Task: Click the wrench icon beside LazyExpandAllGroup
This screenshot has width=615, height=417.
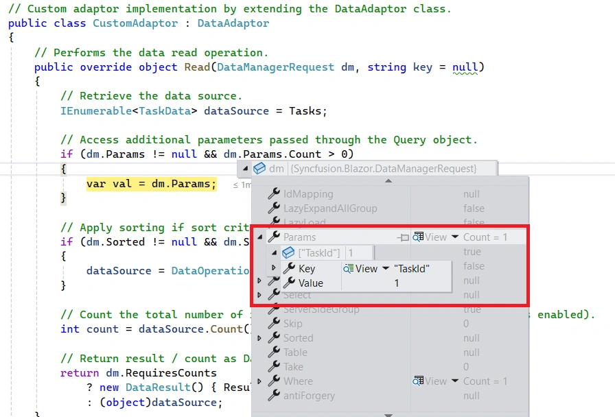Action: point(274,208)
